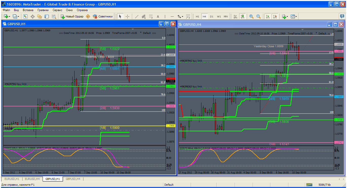Open the notifications balloon showing 4

click(x=342, y=16)
